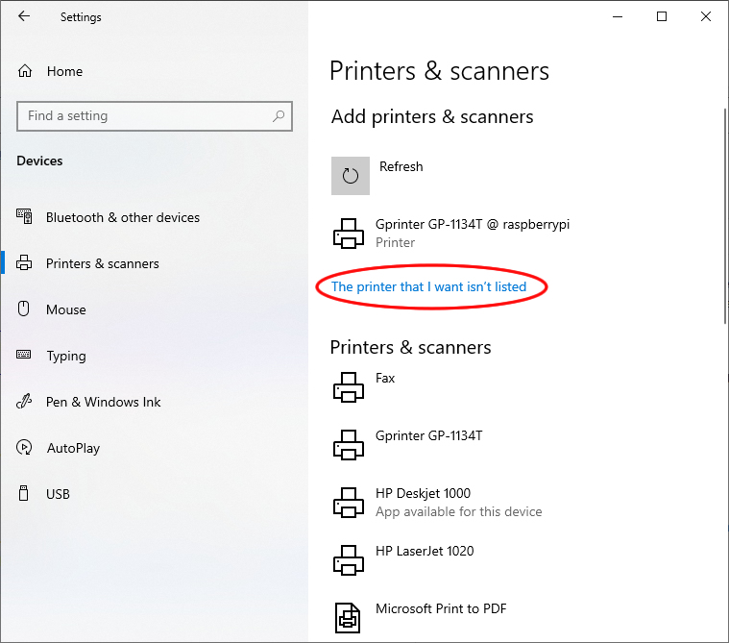
Task: Select installed Gprinter GP-1134T printer
Action: [428, 435]
